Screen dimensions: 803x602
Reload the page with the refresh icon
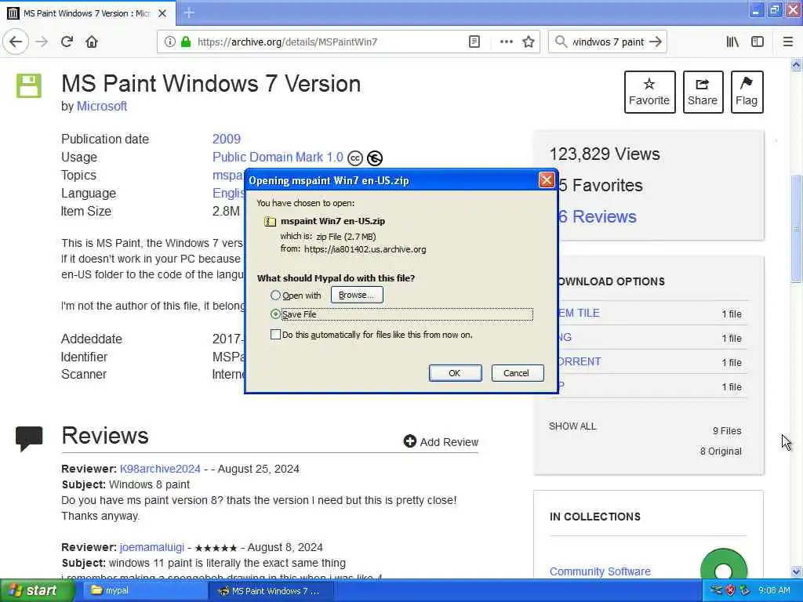(67, 42)
